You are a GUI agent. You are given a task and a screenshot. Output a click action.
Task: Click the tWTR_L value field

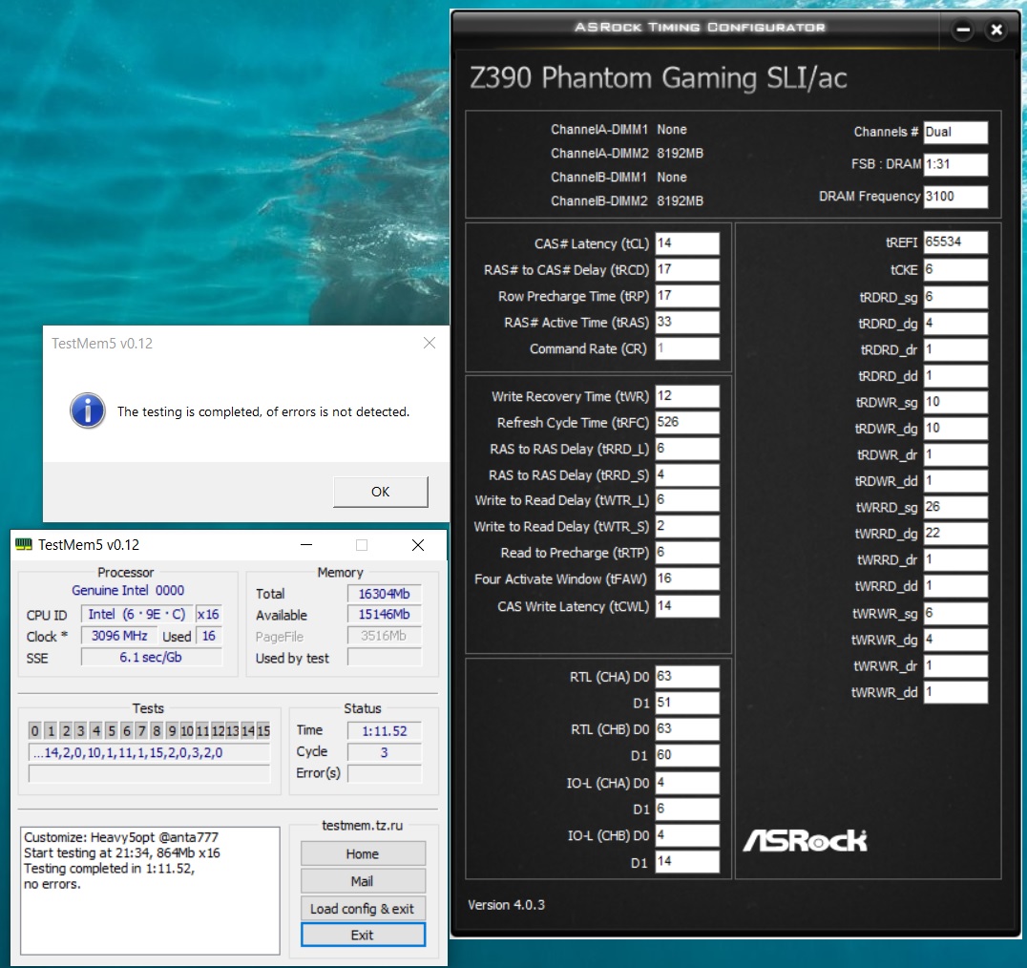pyautogui.click(x=687, y=499)
